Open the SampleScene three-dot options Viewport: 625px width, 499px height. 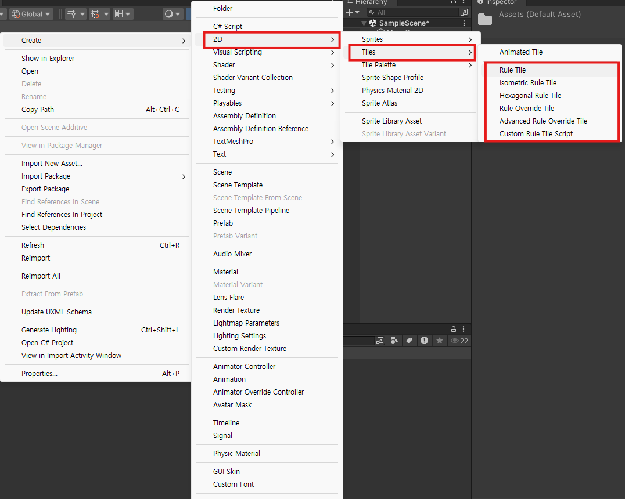pyautogui.click(x=464, y=23)
